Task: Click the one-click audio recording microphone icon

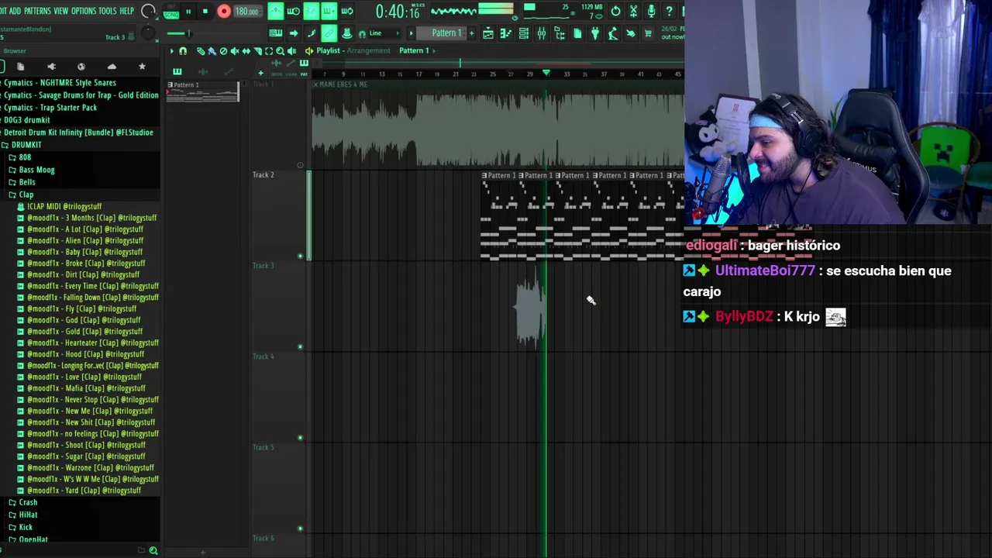Action: click(651, 11)
